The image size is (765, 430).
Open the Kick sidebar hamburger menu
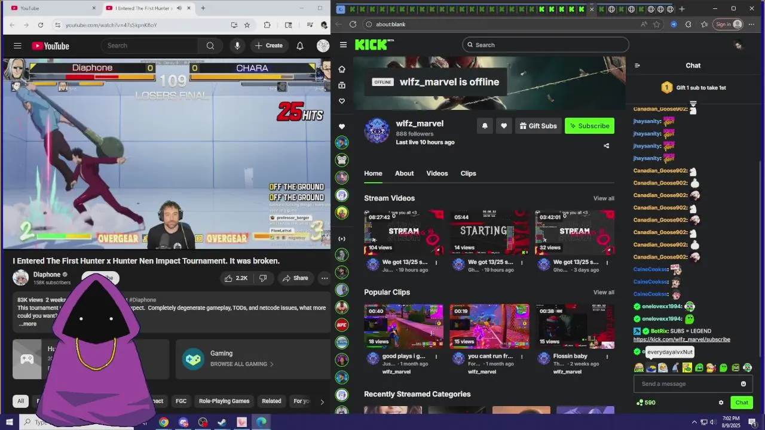coord(343,45)
